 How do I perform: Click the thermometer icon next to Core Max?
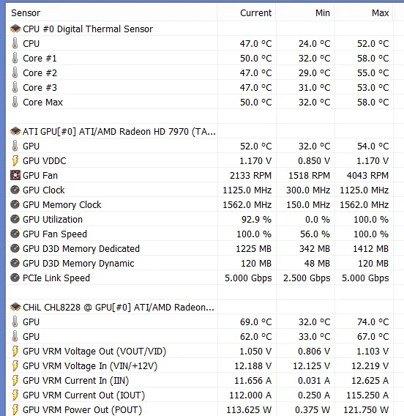pyautogui.click(x=15, y=102)
